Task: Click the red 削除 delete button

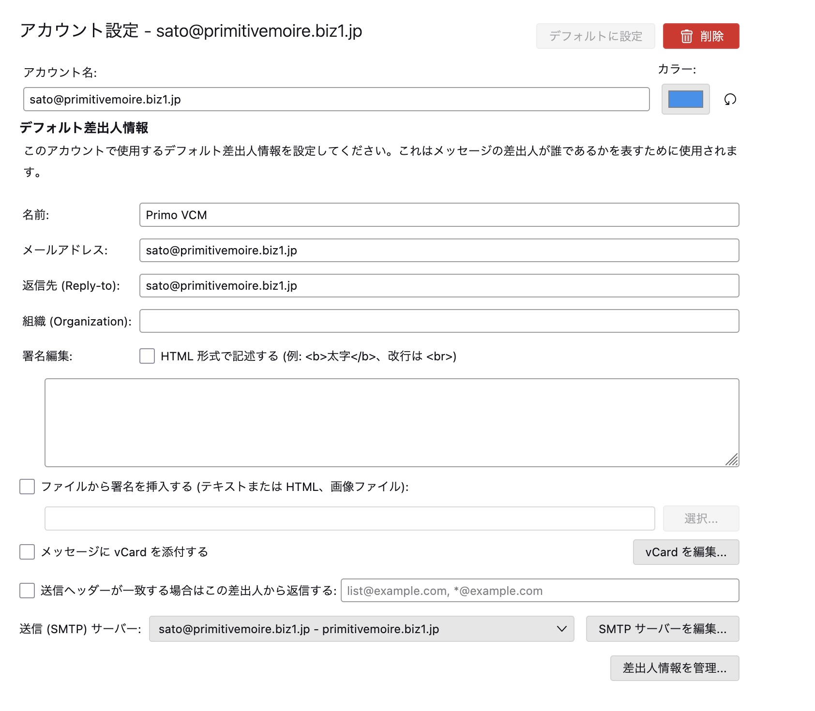Action: [x=700, y=36]
